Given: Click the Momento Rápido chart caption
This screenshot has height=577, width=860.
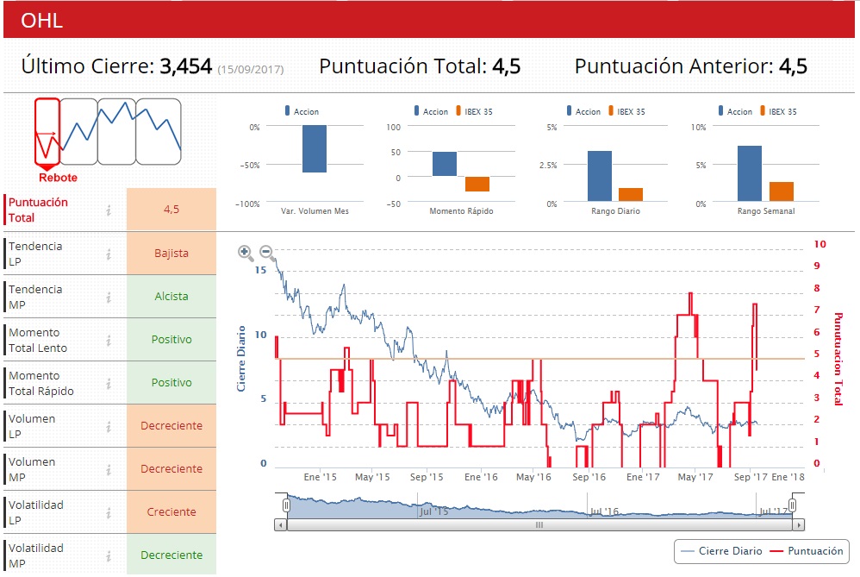Looking at the screenshot, I should (x=461, y=210).
